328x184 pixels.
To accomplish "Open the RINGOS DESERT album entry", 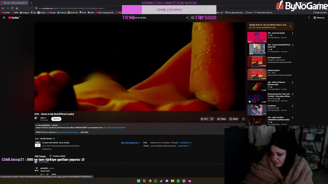I will 257,75.
